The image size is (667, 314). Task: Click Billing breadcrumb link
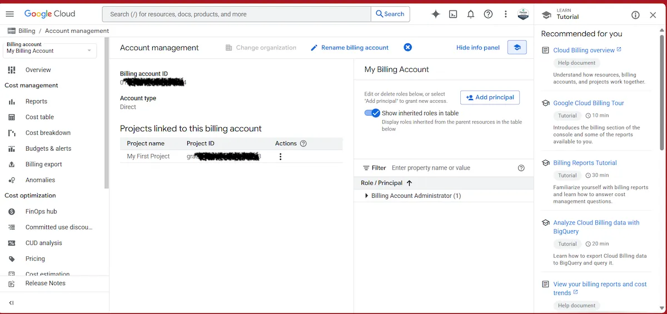(27, 31)
